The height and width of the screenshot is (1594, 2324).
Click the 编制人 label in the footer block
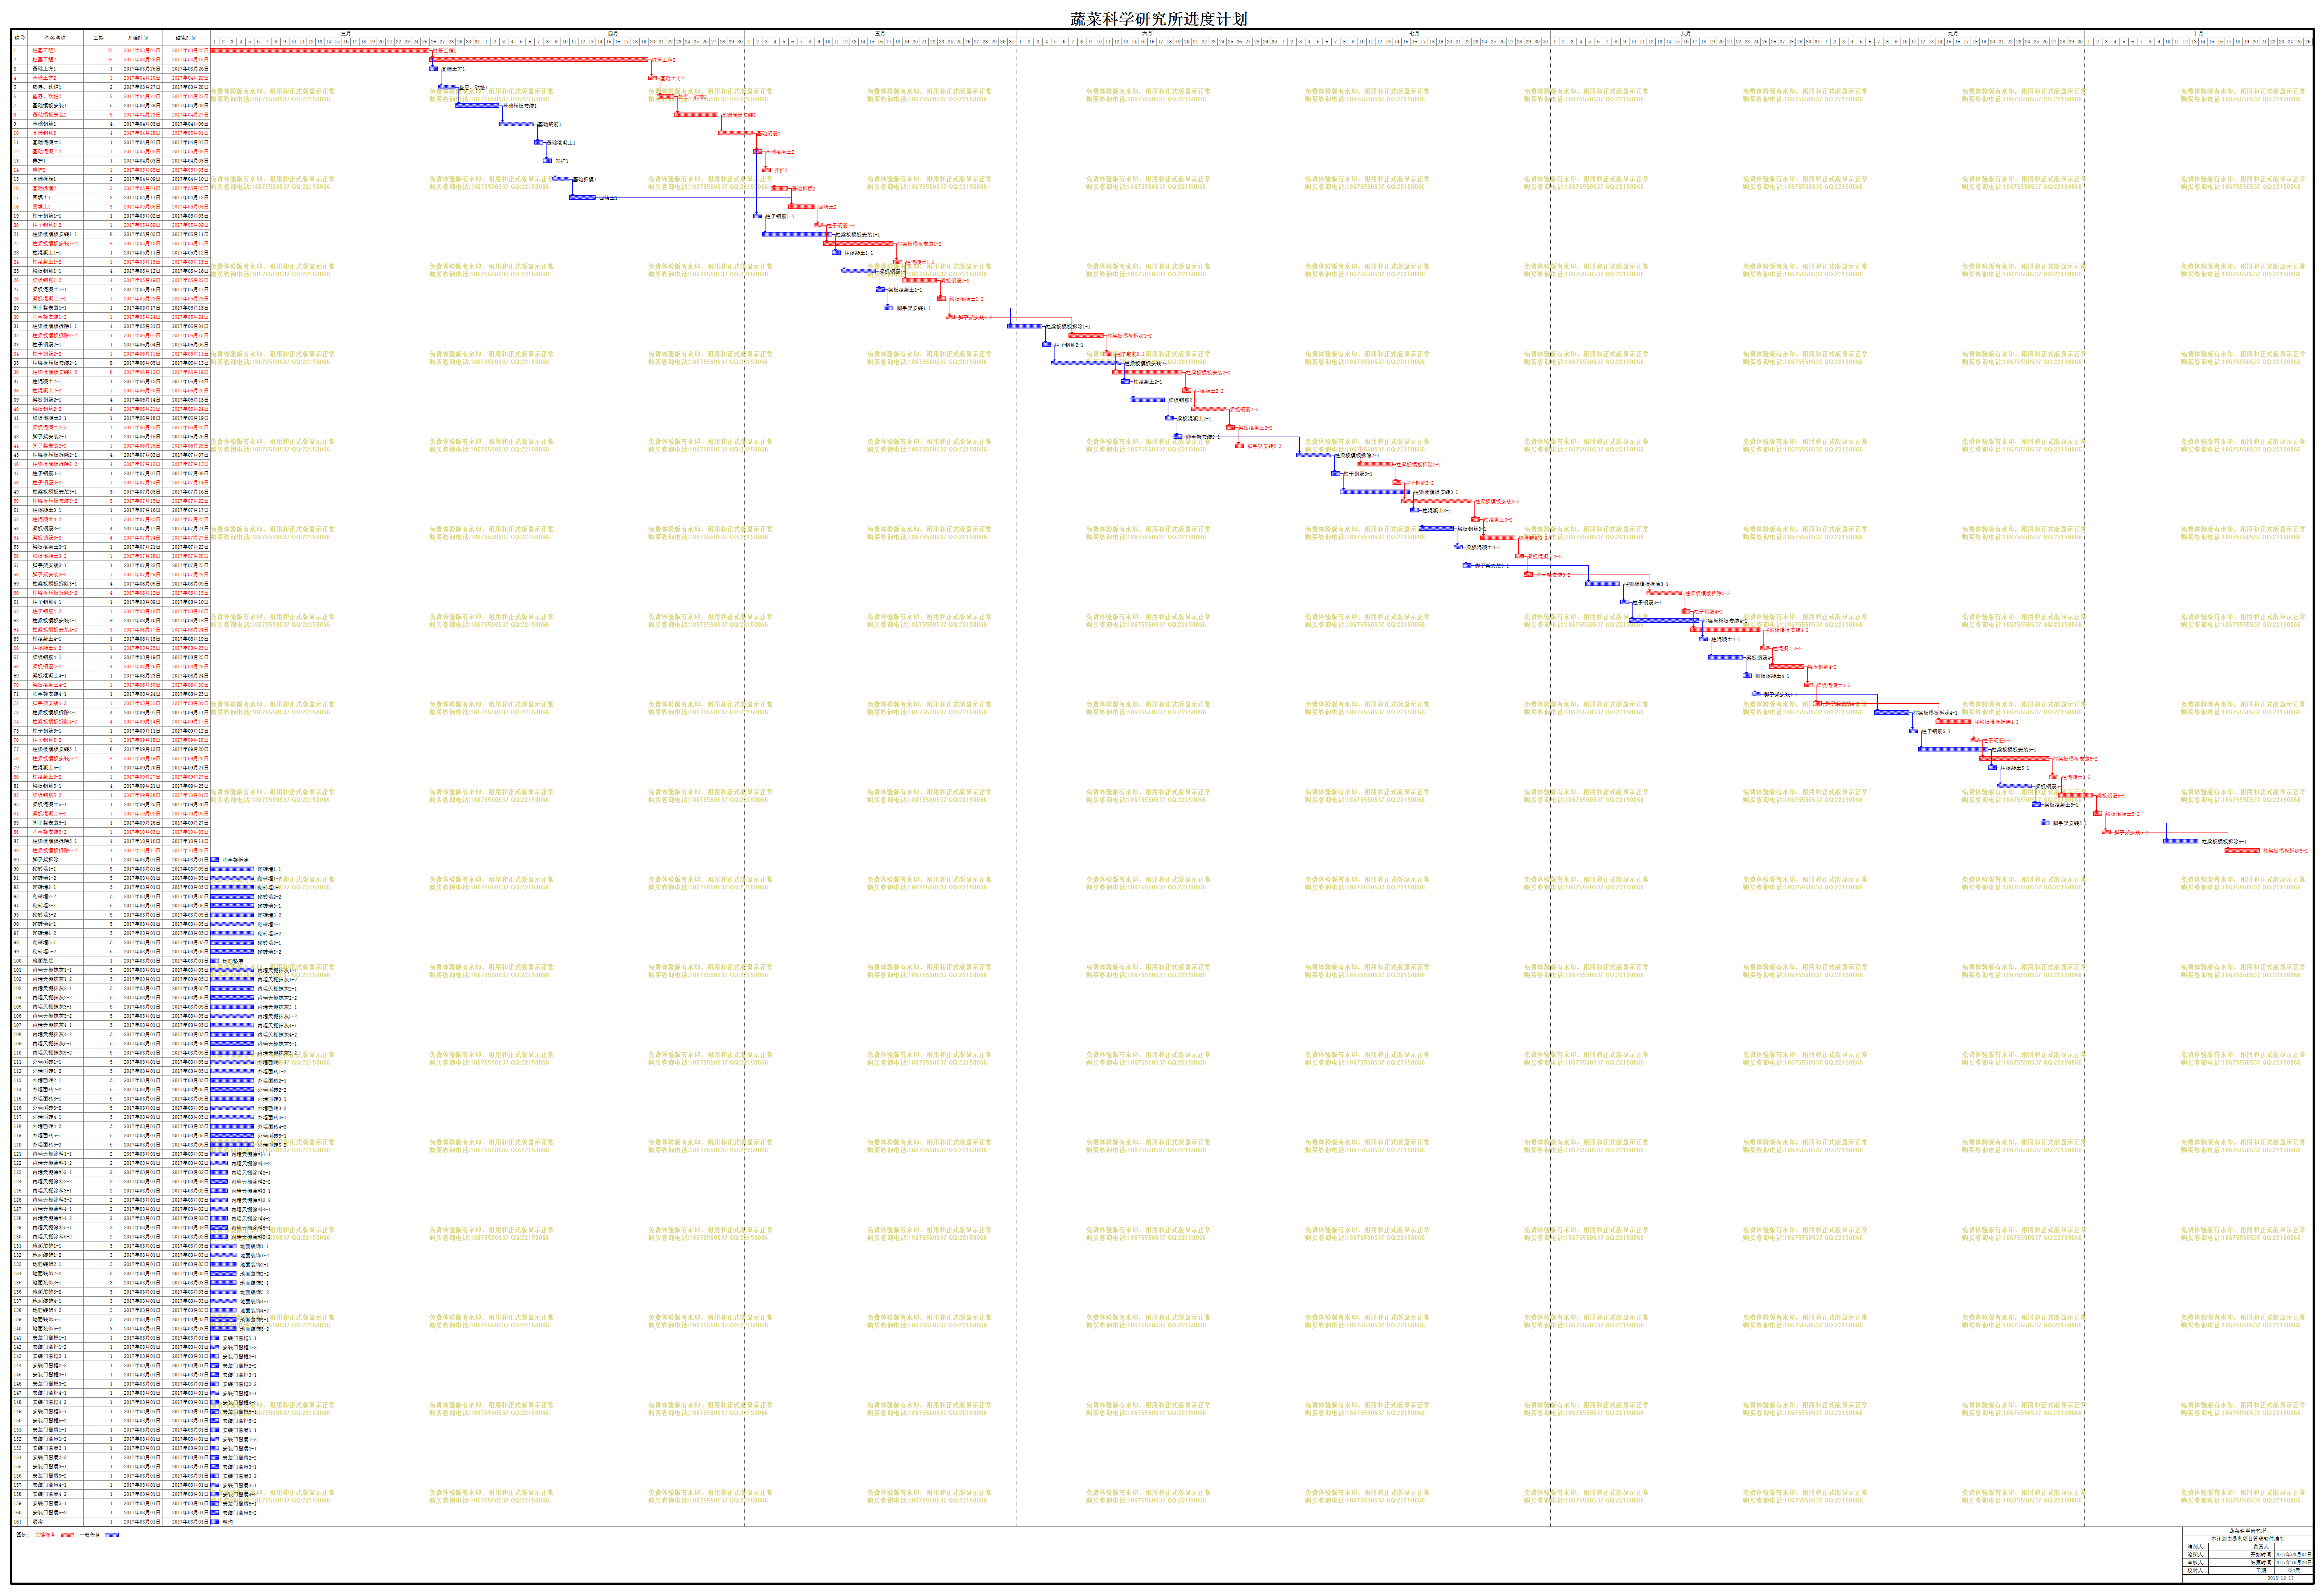click(2195, 1547)
